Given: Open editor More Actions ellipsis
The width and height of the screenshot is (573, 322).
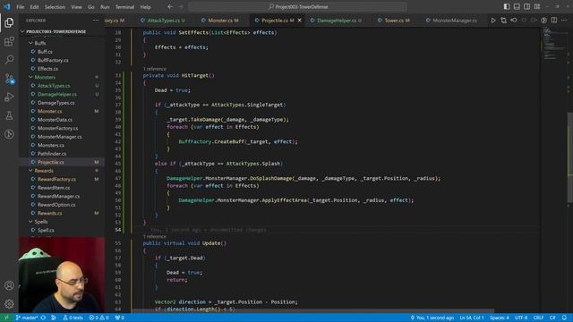Looking at the screenshot, I should (x=564, y=21).
